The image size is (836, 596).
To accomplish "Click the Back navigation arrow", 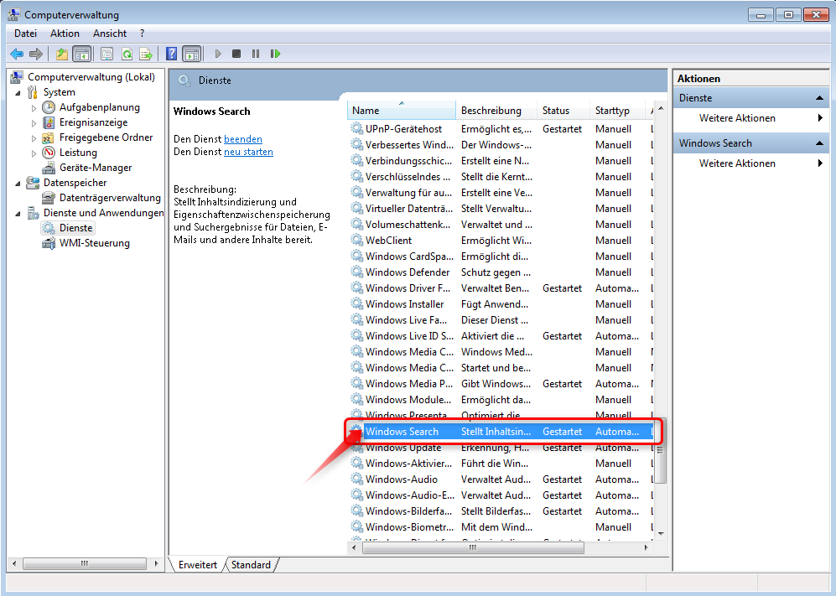I will (x=17, y=54).
